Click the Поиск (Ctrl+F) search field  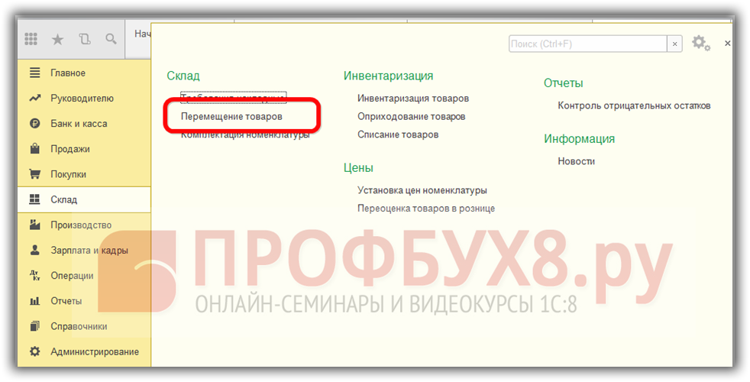click(x=587, y=44)
